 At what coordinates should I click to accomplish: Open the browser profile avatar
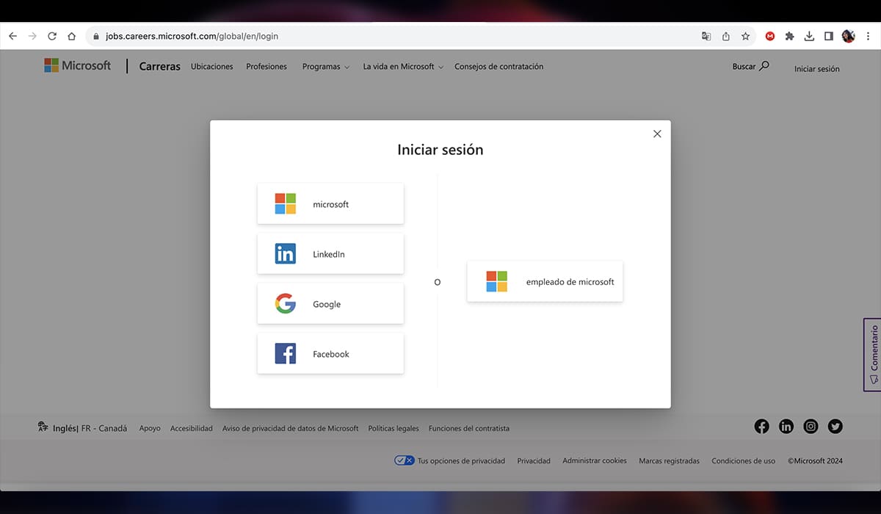(848, 36)
